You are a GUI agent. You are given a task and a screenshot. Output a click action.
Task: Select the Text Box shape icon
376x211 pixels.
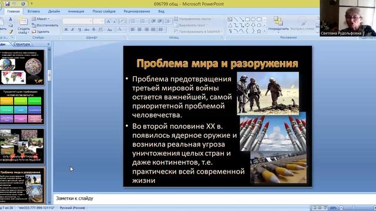[230, 19]
